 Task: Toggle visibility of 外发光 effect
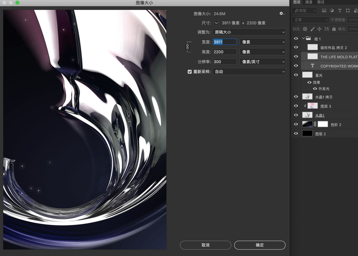[x=315, y=88]
